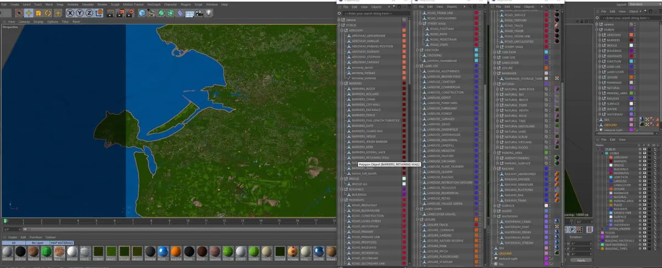Viewport: 662px width, 268px height.
Task: Switch to All materials tab
Action: click(x=14, y=243)
